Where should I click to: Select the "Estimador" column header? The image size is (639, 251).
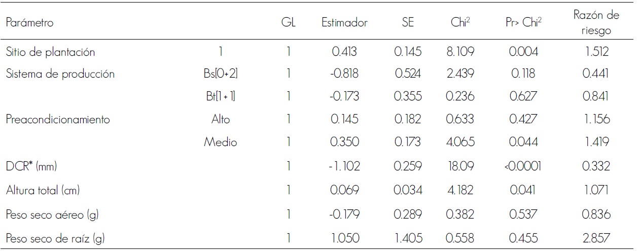(344, 23)
